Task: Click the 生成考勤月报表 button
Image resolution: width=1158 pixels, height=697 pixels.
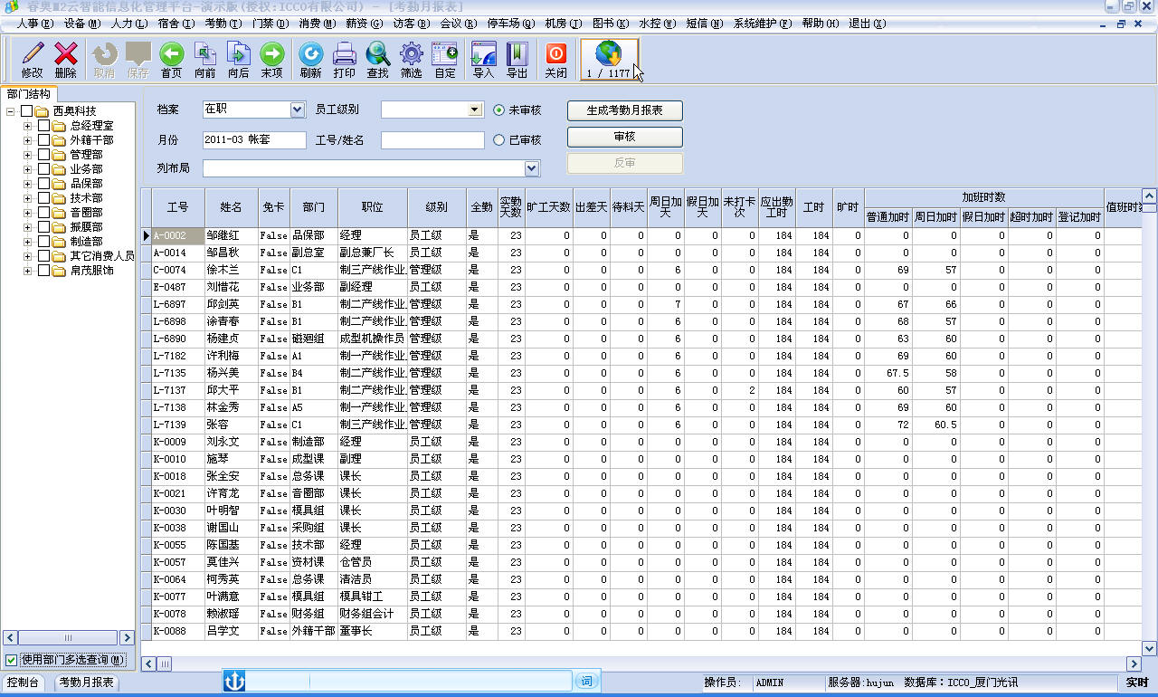Action: pyautogui.click(x=624, y=110)
